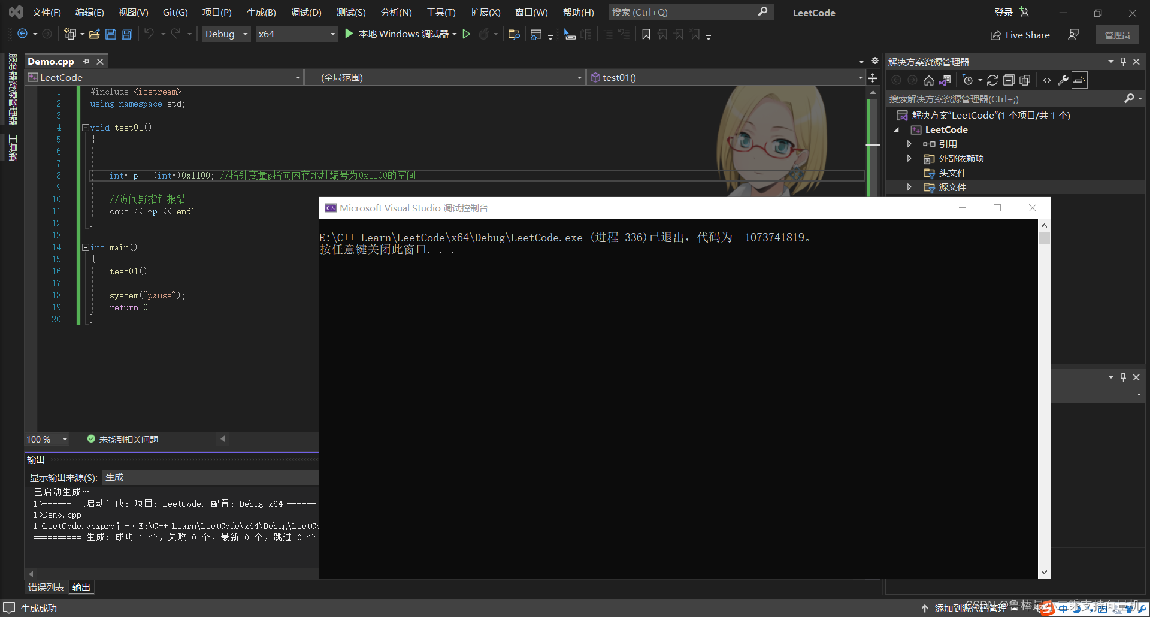Click Solution Explorer home icon
Screen dimensions: 1150x617
tap(929, 80)
